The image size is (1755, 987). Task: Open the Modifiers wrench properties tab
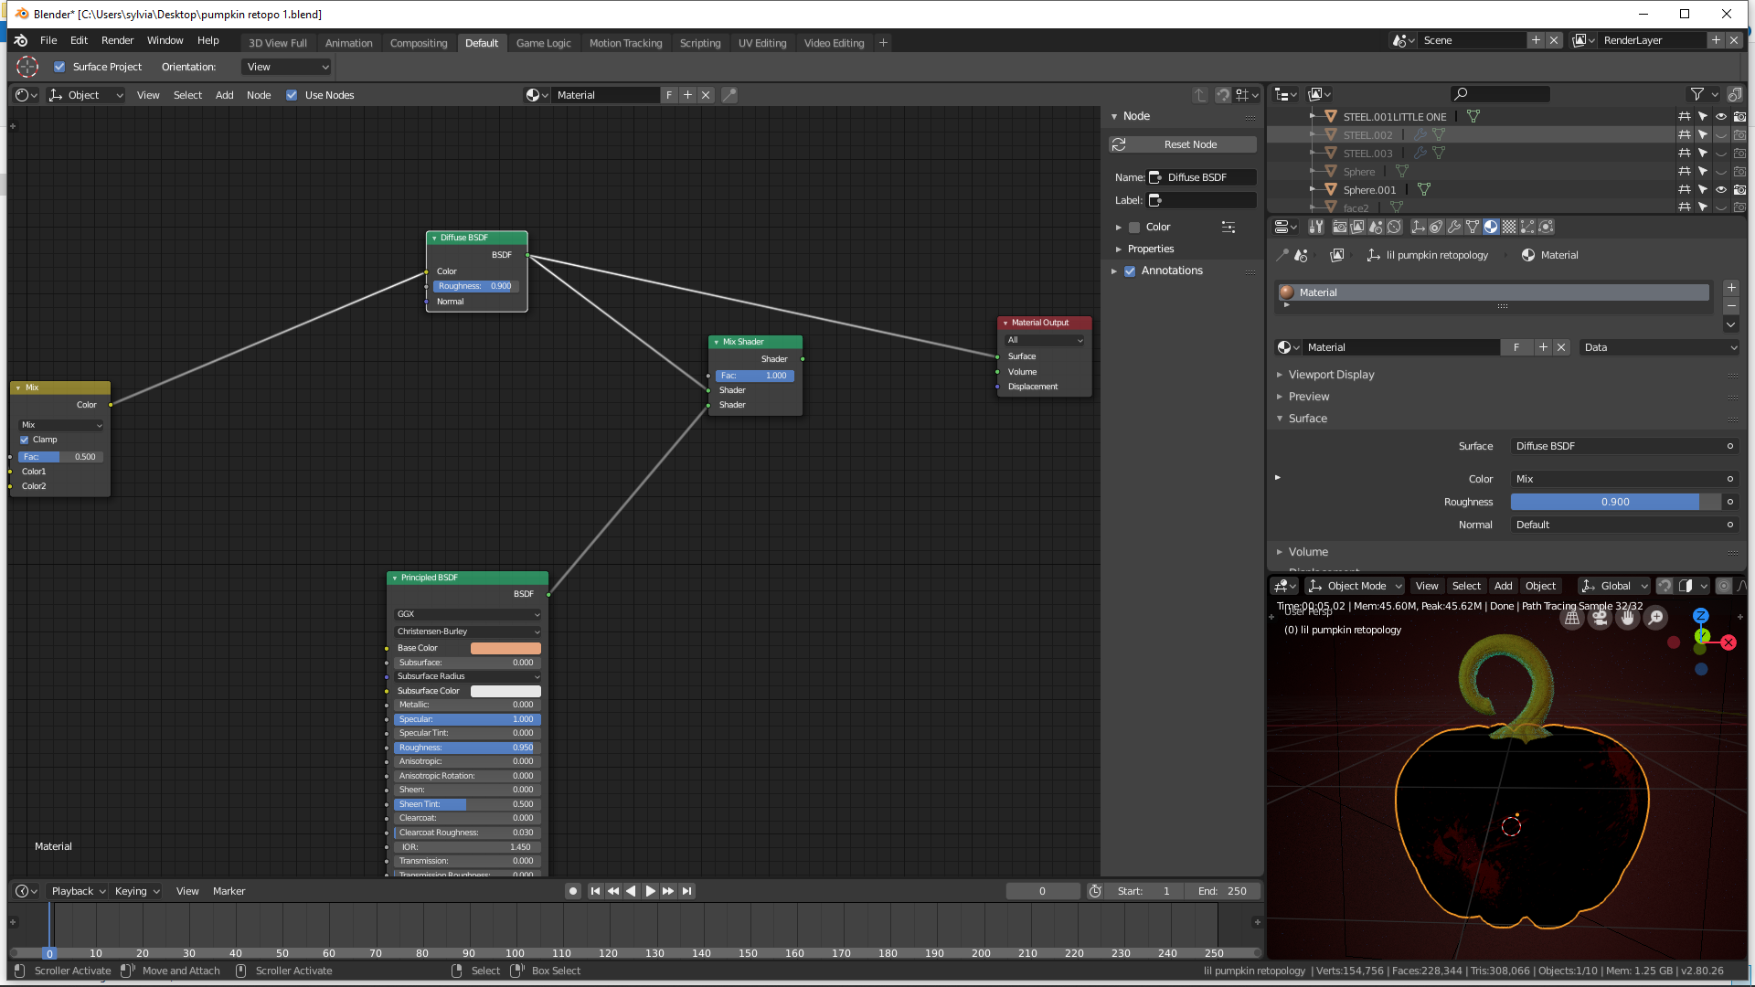[x=1454, y=227]
